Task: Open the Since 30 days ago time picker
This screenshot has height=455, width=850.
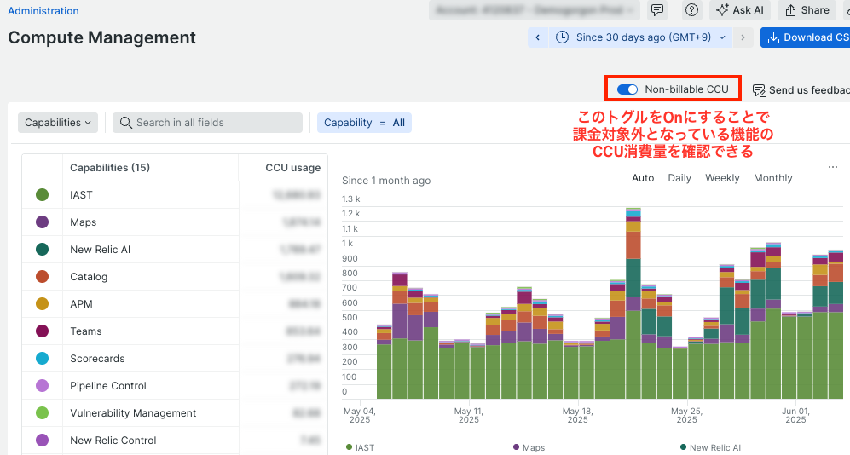Action: pyautogui.click(x=641, y=37)
